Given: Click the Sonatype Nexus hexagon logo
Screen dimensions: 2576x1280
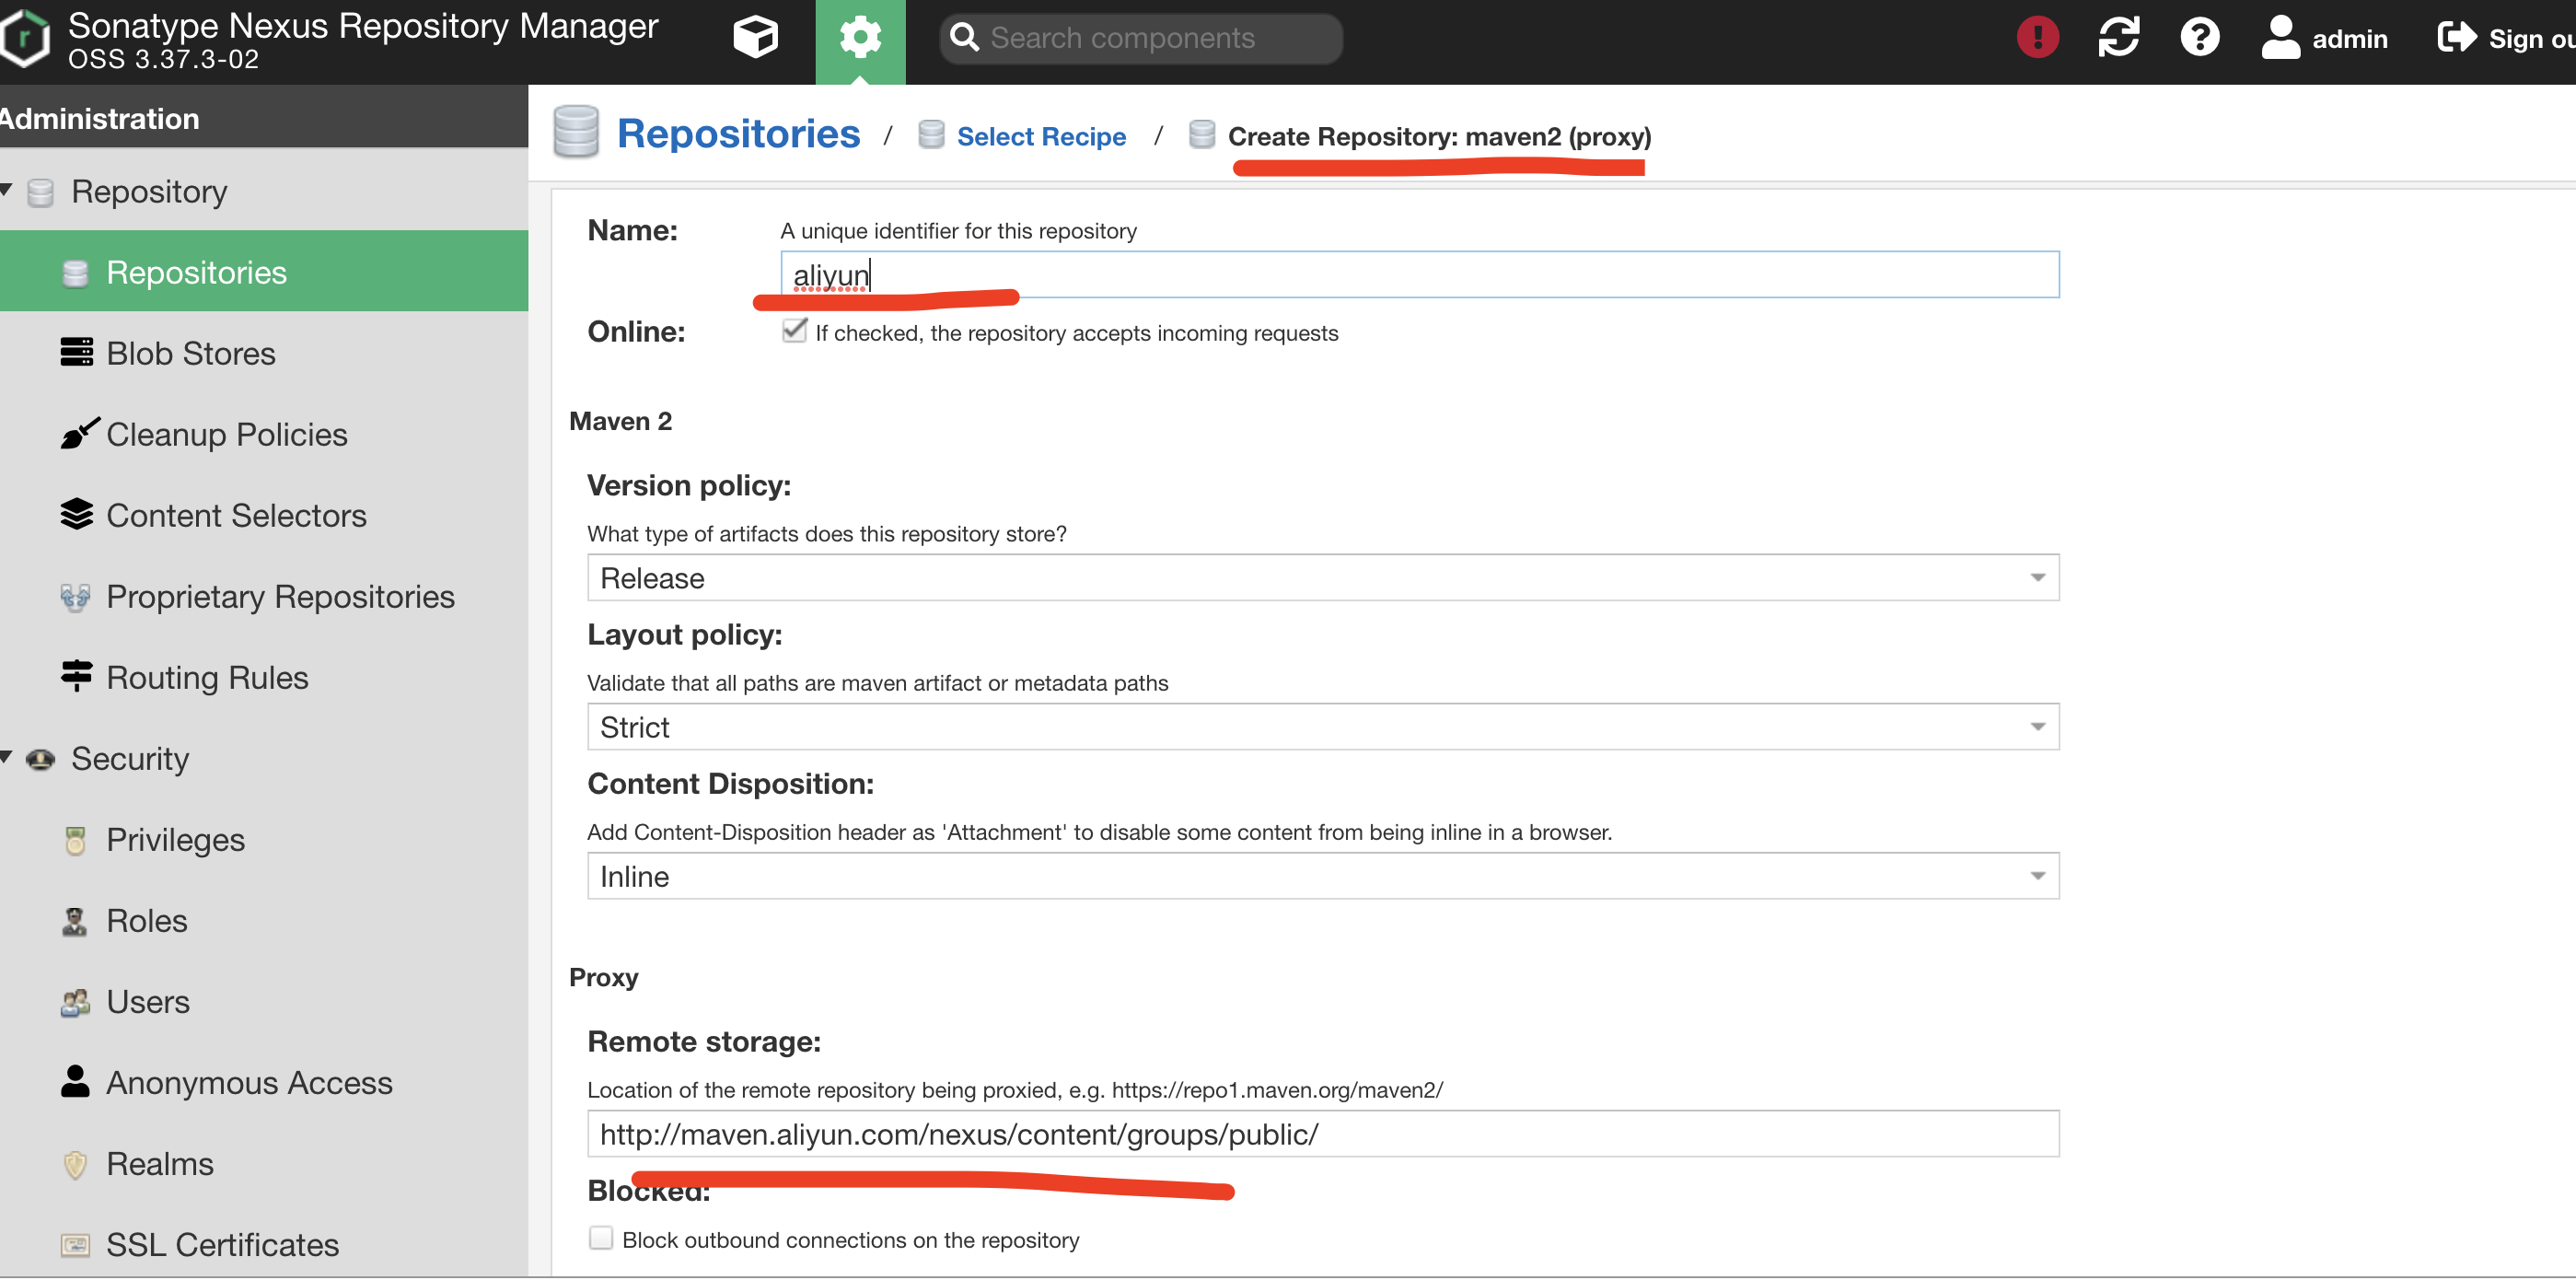Looking at the screenshot, I should point(26,38).
